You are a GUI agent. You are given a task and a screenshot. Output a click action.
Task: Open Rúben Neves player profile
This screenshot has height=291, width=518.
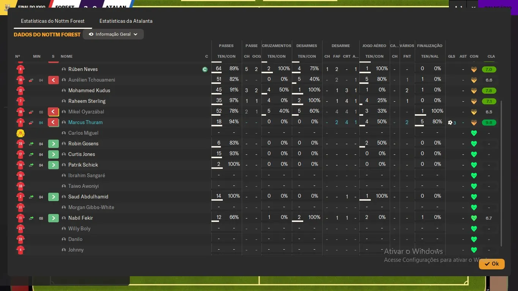click(83, 69)
